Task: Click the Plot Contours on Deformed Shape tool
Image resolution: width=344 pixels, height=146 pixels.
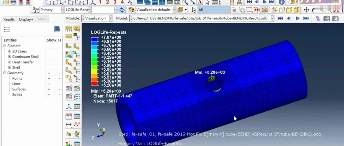Action: [69, 54]
